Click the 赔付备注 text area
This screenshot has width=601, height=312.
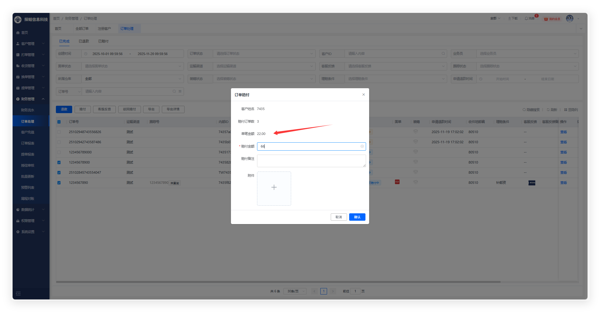pyautogui.click(x=311, y=161)
